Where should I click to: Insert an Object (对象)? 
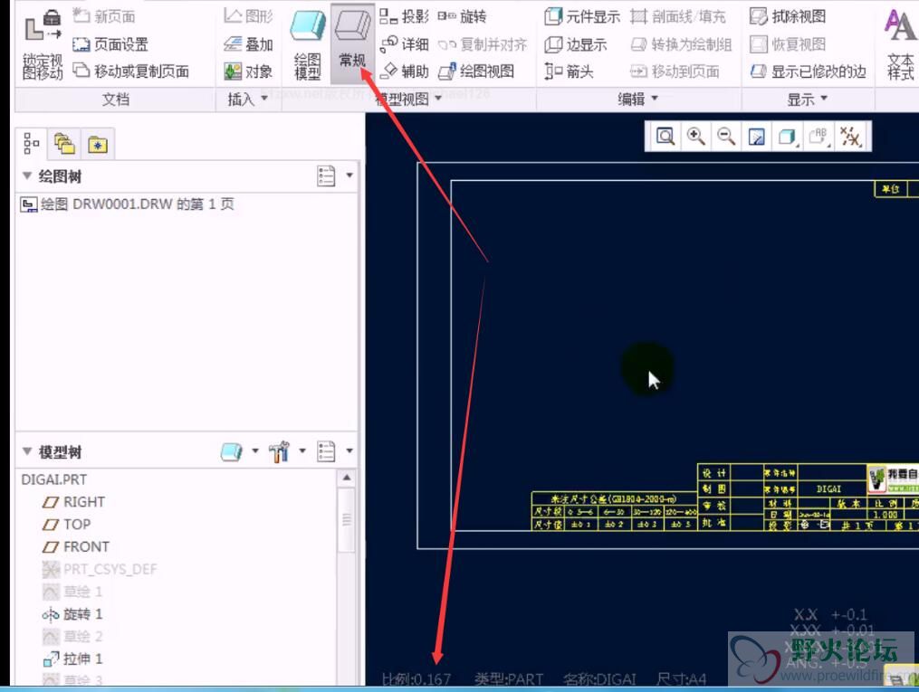pyautogui.click(x=248, y=71)
